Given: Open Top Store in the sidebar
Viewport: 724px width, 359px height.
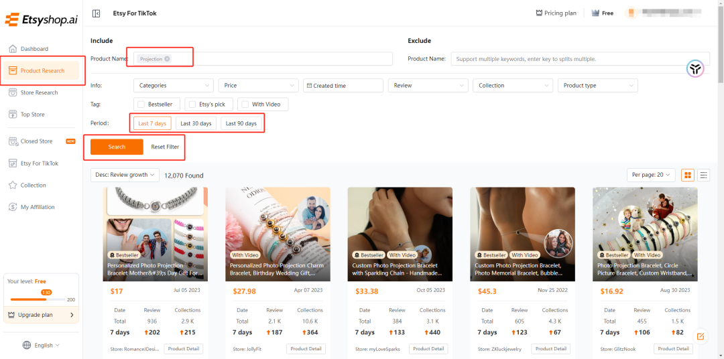Looking at the screenshot, I should (x=41, y=115).
